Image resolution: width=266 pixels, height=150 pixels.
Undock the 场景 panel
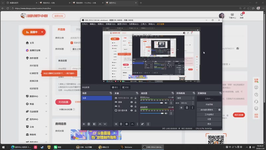[x=111, y=93]
